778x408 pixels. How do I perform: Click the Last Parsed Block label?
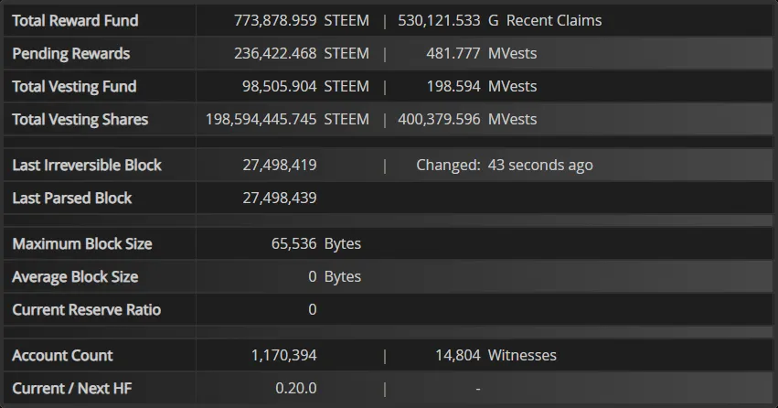click(x=72, y=198)
